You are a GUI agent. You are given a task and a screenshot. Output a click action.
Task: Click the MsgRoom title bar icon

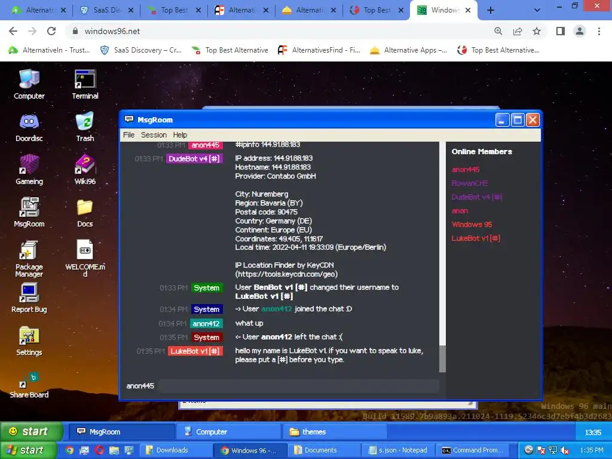[x=129, y=120]
